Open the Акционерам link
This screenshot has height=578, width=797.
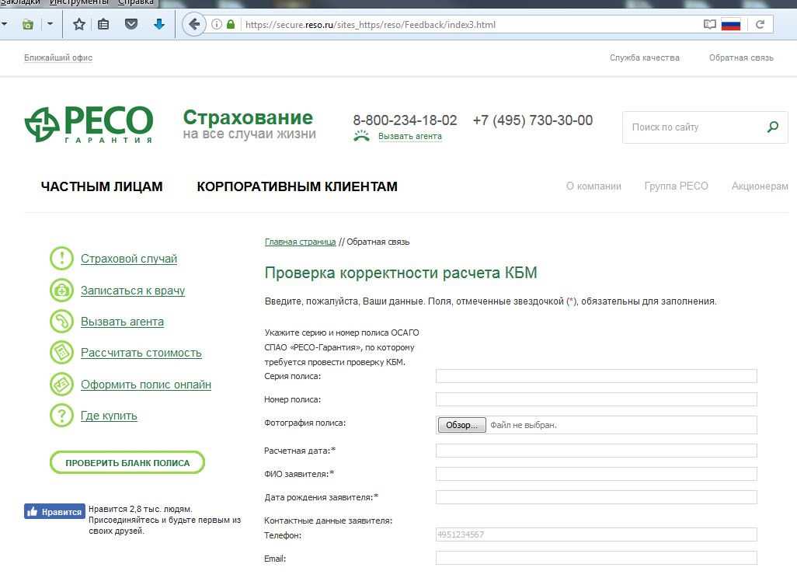(760, 186)
